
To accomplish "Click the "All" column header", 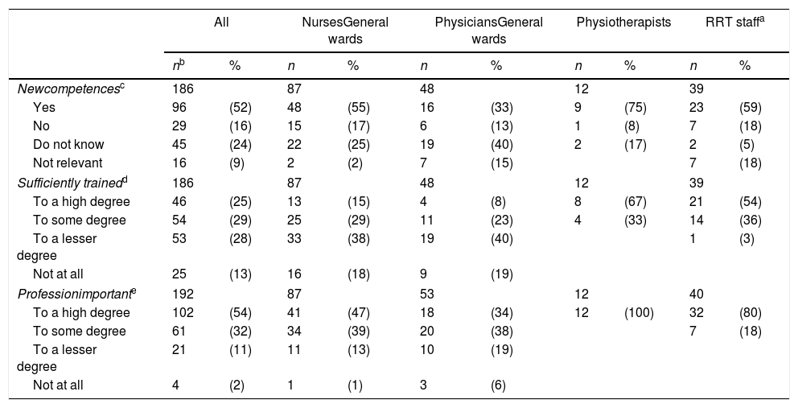I will pyautogui.click(x=221, y=23).
